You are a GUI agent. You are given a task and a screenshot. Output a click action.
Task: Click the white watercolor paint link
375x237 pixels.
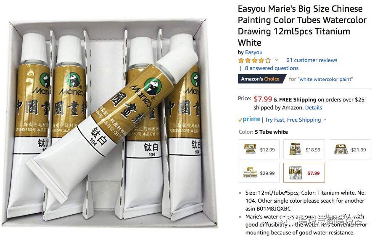point(325,79)
